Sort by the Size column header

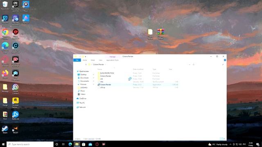pos(170,69)
